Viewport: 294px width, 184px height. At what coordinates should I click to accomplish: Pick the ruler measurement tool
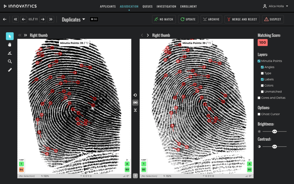click(9, 70)
